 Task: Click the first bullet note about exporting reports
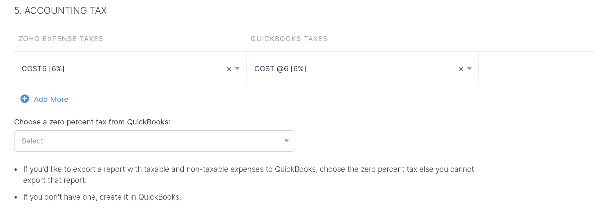pyautogui.click(x=249, y=169)
